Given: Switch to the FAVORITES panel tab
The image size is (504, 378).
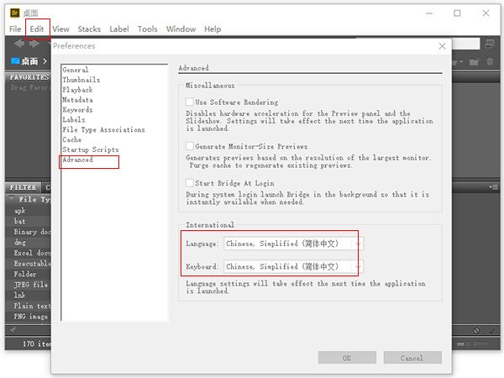Looking at the screenshot, I should tap(29, 77).
